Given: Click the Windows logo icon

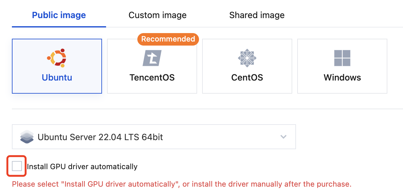Looking at the screenshot, I should [x=342, y=58].
